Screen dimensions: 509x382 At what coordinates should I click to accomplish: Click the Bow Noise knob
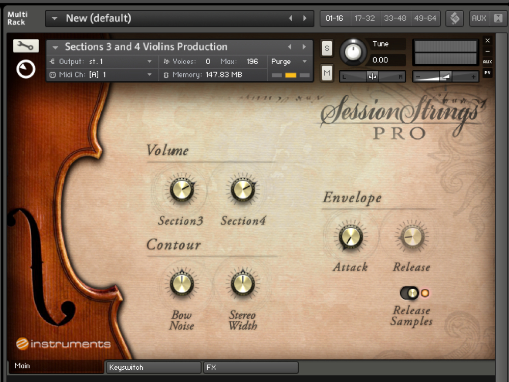pos(182,283)
